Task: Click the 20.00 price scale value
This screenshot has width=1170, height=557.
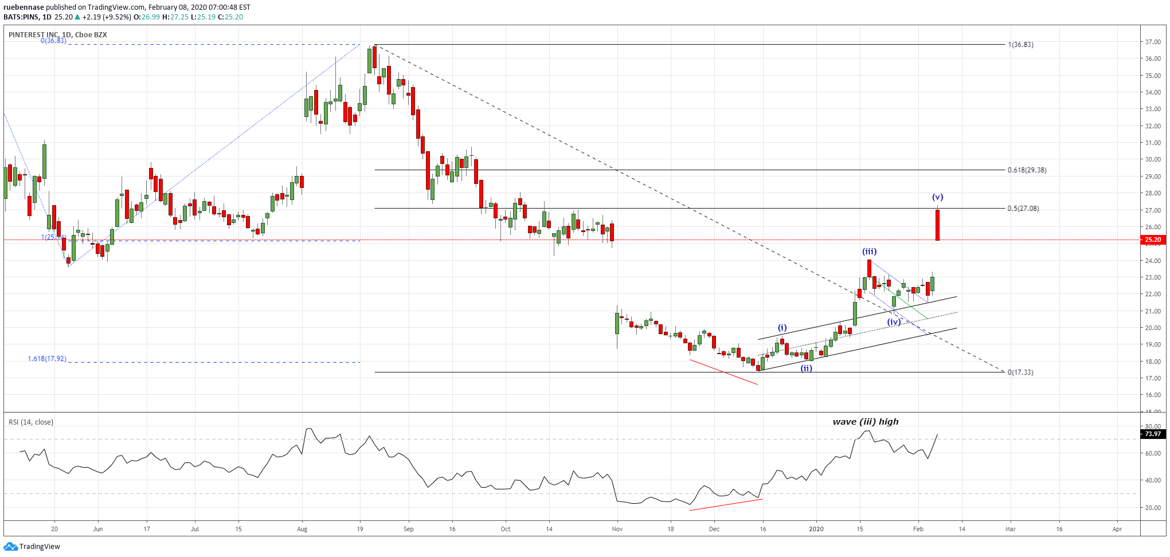Action: (1153, 328)
